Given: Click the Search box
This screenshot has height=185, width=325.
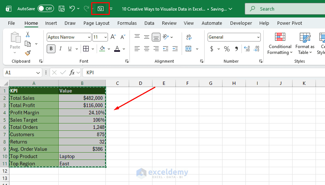Looking at the screenshot, I should tap(285, 9).
